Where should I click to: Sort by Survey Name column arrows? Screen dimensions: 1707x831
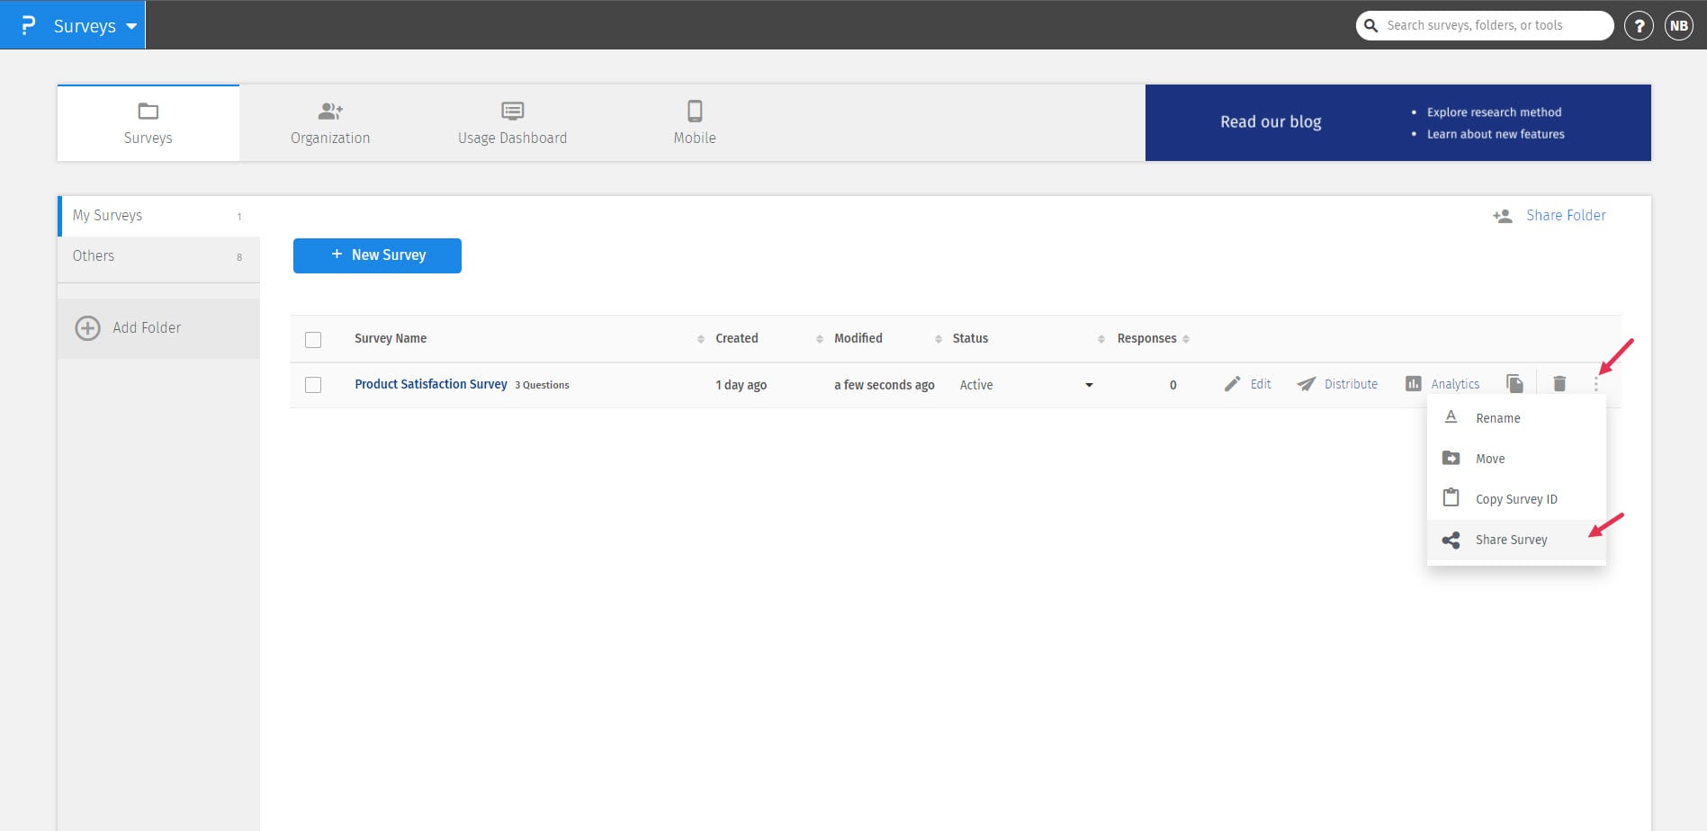pyautogui.click(x=700, y=339)
